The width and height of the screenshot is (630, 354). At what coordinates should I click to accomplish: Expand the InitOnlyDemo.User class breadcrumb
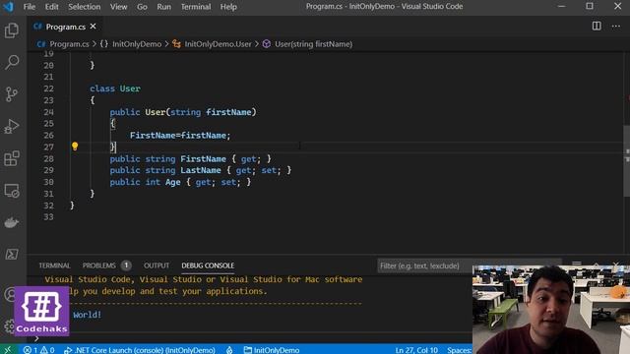[x=212, y=44]
